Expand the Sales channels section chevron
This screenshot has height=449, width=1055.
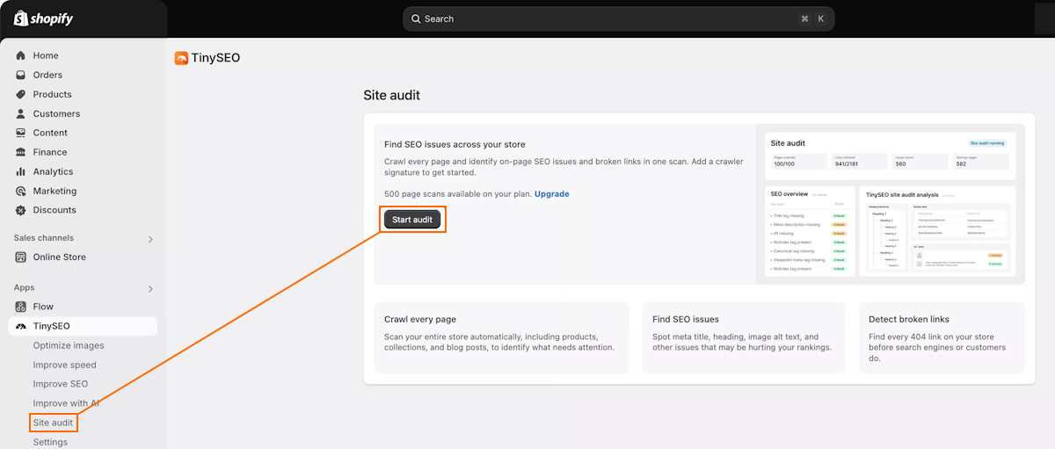[150, 239]
